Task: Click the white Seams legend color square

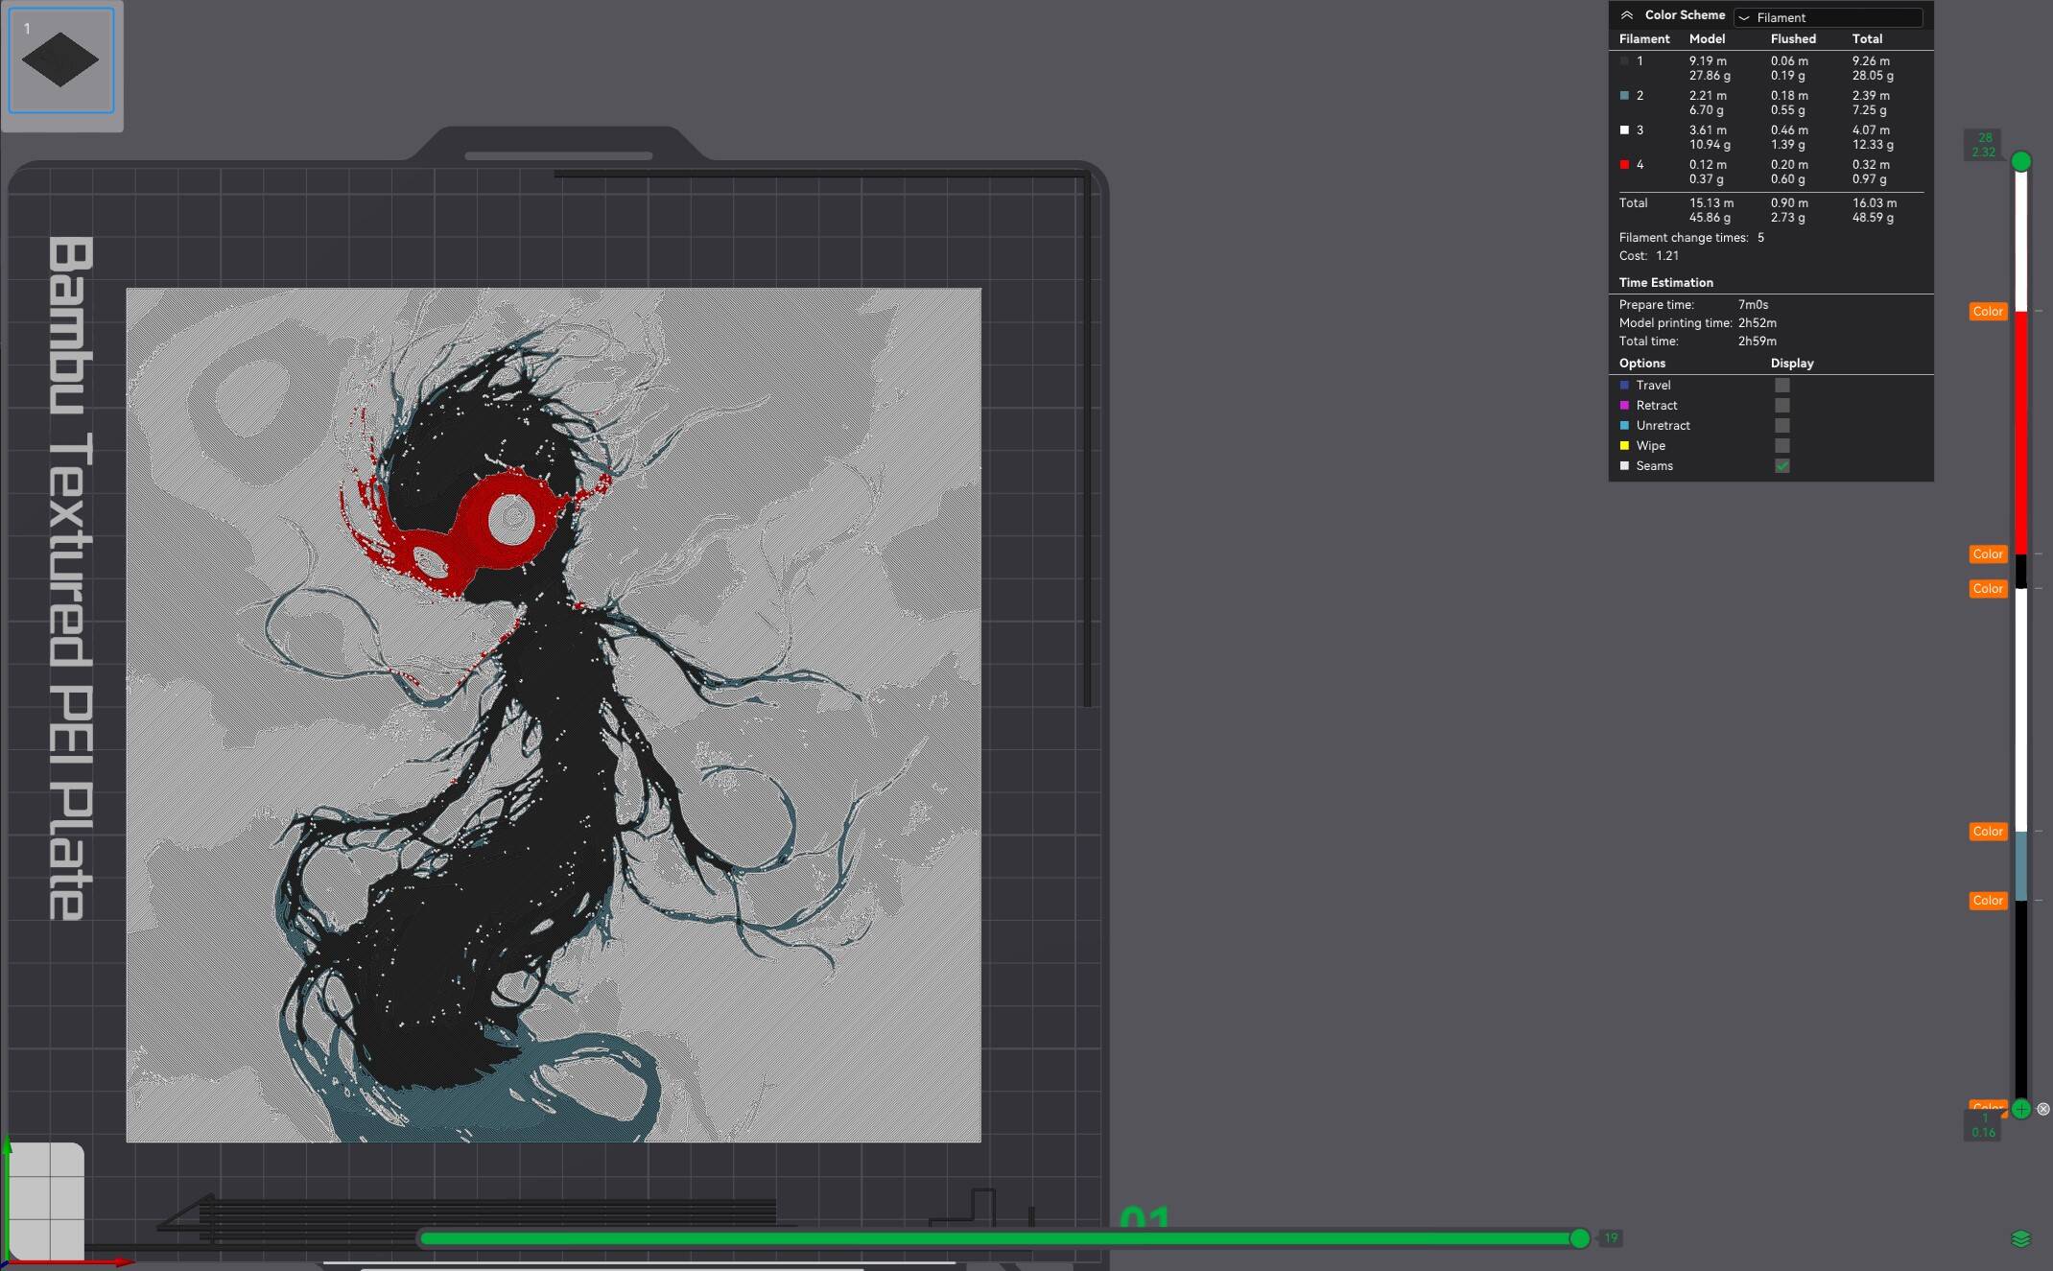Action: (x=1624, y=466)
